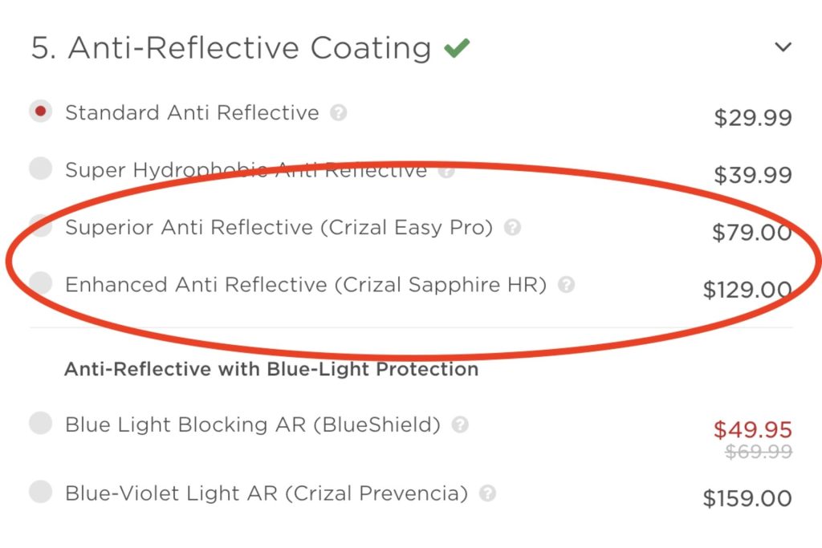Click help icon next to BlueShield option

(x=462, y=426)
